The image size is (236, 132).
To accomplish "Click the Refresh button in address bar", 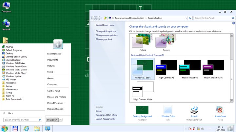I will pyautogui.click(x=190, y=18).
